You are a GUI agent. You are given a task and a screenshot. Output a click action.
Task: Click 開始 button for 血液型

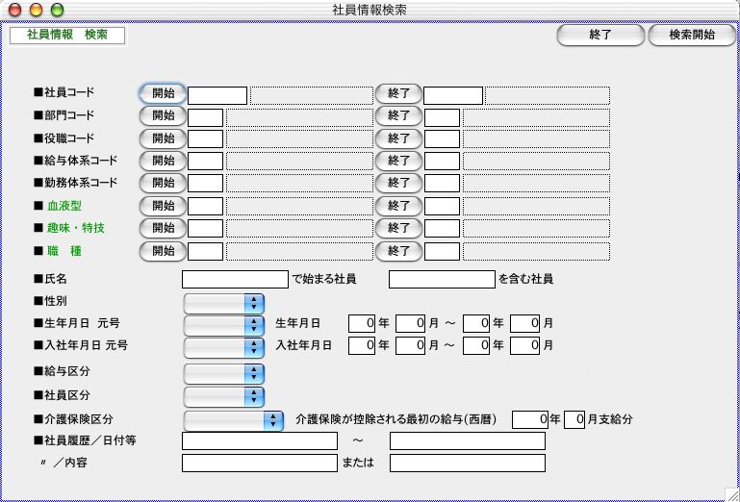pyautogui.click(x=163, y=206)
